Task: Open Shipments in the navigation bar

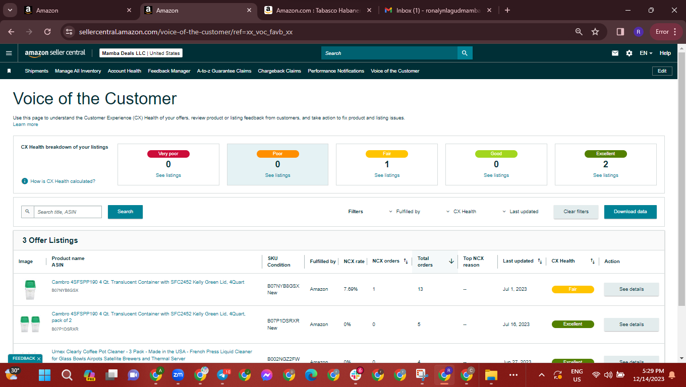Action: point(37,71)
